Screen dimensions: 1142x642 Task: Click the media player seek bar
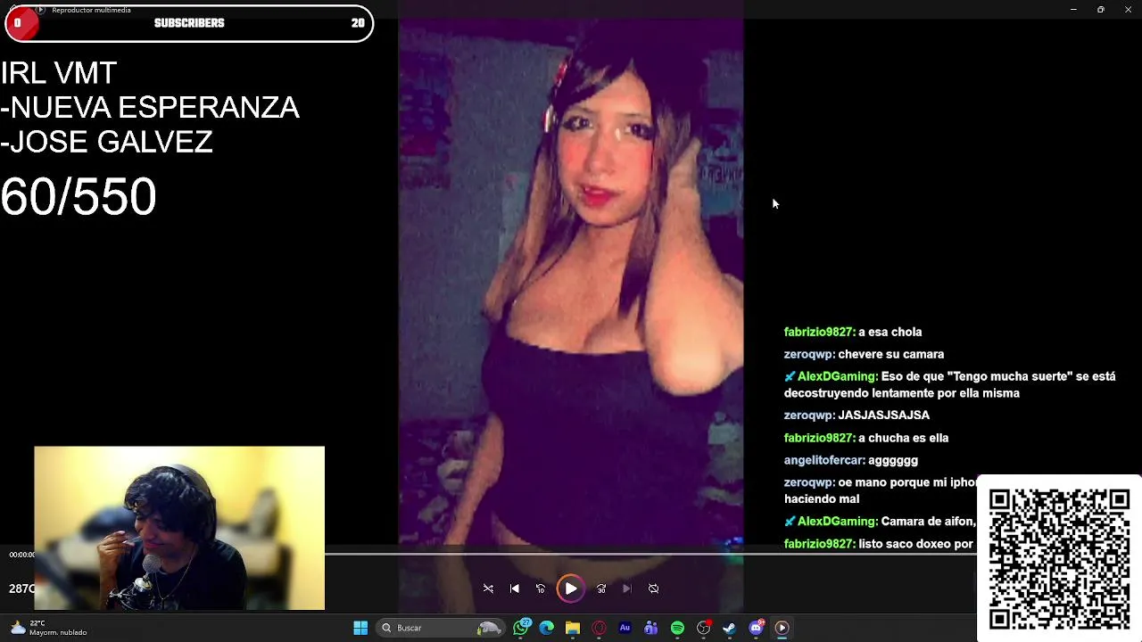pyautogui.click(x=651, y=555)
